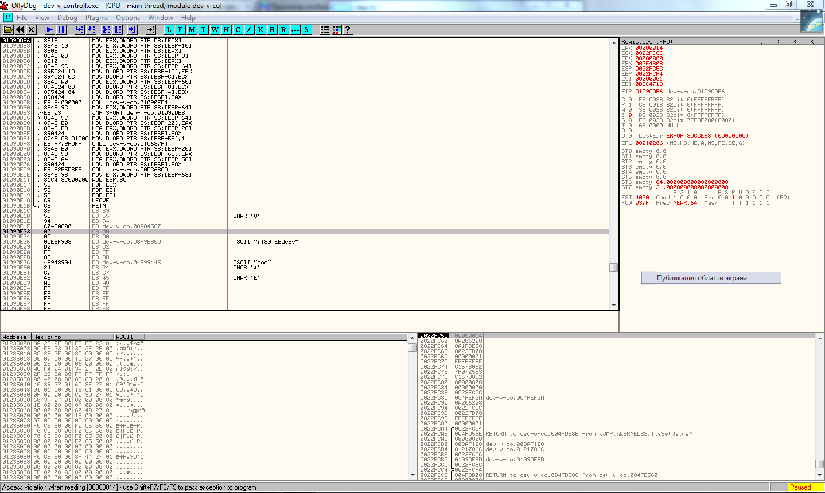Click the Registers (FPU) header
Viewport: 825px width, 493px height.
(647, 41)
